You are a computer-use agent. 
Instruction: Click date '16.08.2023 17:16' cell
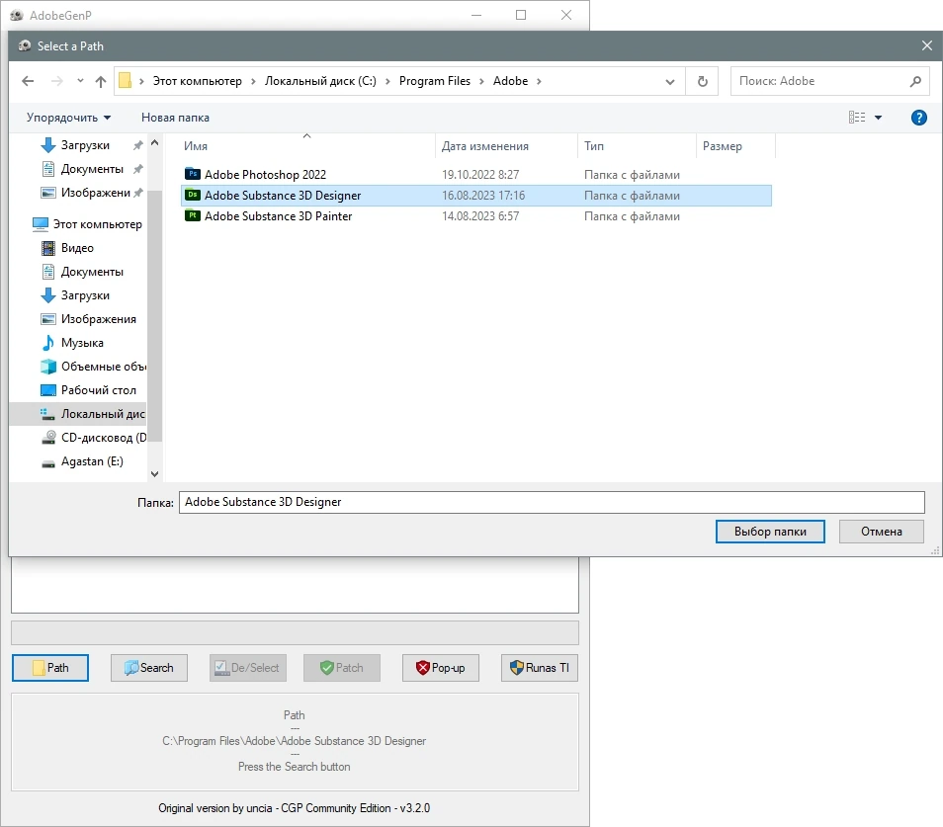pyautogui.click(x=483, y=196)
